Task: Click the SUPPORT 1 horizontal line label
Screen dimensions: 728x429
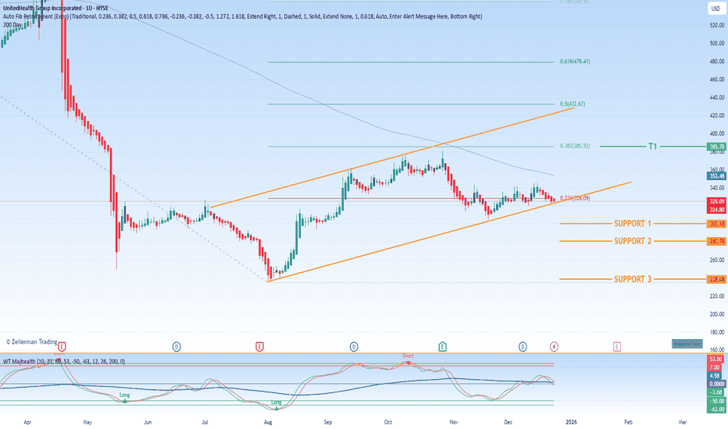Action: coord(632,223)
